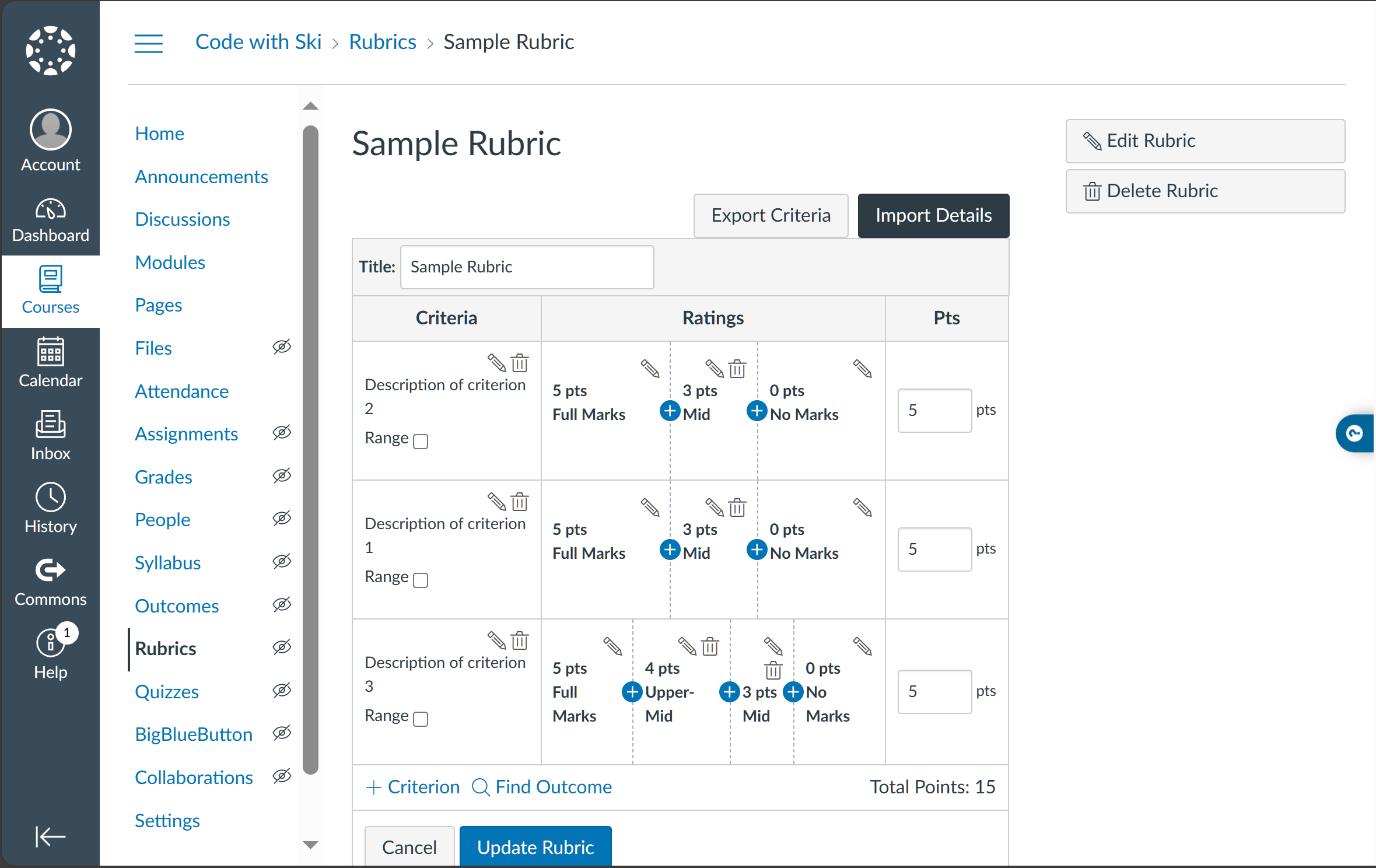Click Find Outcome link
This screenshot has width=1376, height=868.
pyautogui.click(x=542, y=787)
